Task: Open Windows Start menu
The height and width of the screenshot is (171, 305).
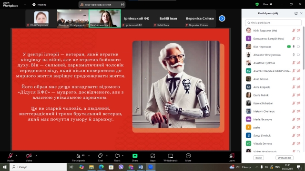Action: tap(5, 167)
